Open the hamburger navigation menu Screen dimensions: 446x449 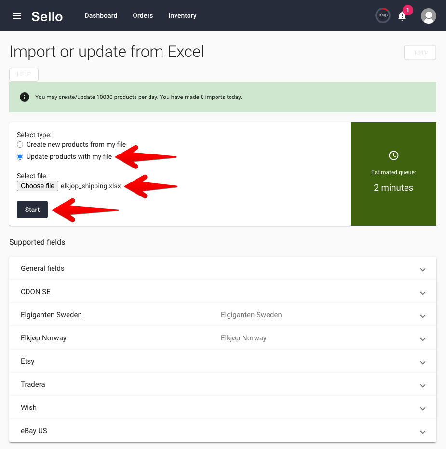(x=17, y=16)
